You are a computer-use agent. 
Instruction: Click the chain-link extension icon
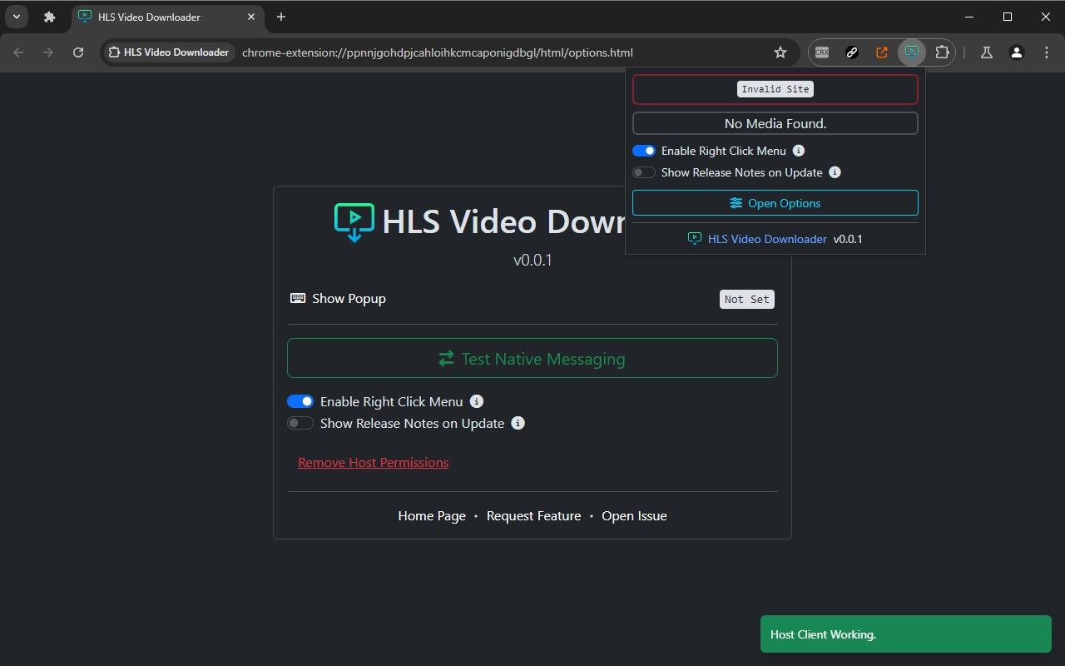[x=851, y=52]
